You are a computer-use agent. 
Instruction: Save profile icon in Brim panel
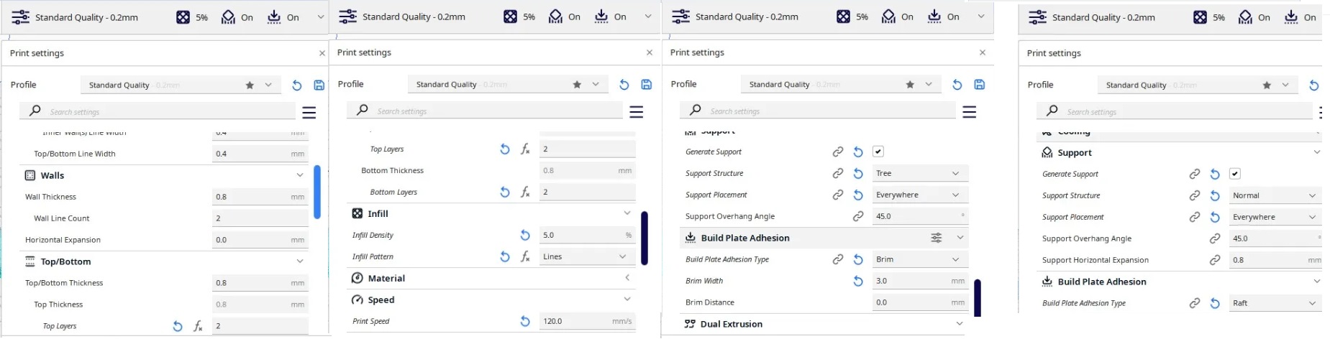[980, 84]
